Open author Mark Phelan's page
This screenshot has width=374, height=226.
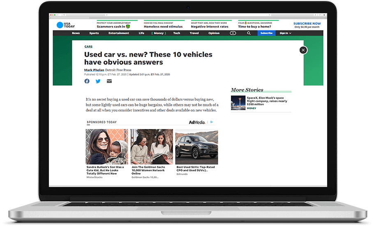pos(94,70)
